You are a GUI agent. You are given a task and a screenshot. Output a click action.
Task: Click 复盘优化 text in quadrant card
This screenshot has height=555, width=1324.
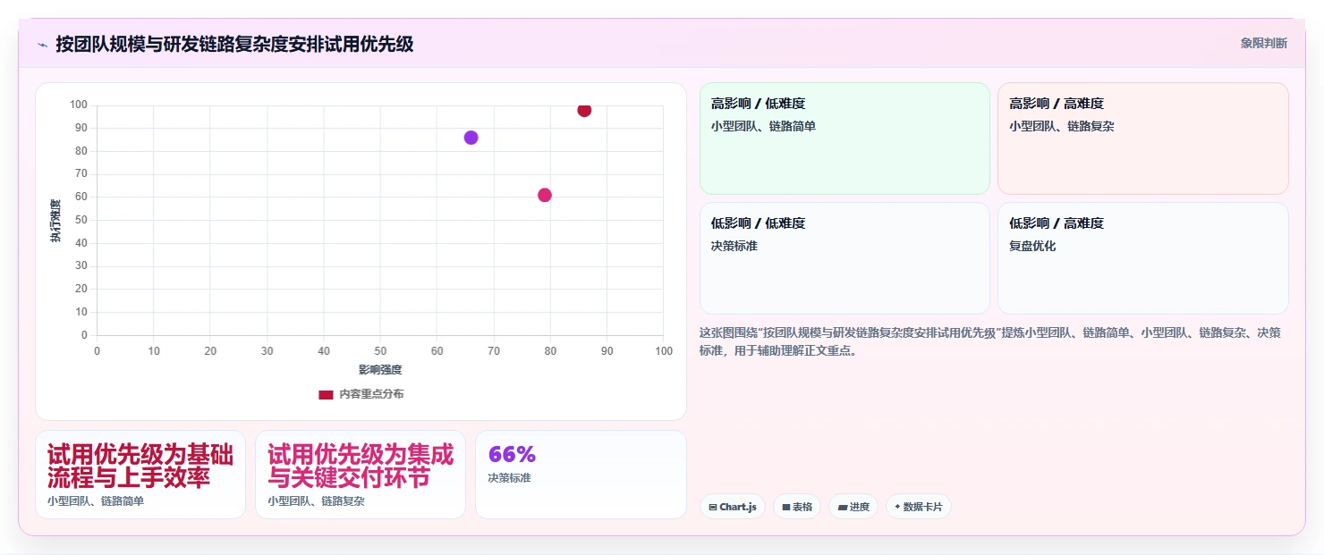pos(1033,246)
